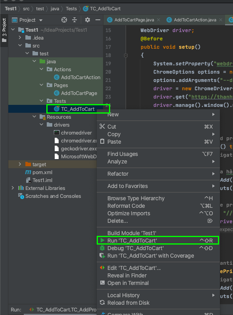Screen dimensions: 233x315
Task: Choose Browse Type Hierarchy
Action: 158,198
